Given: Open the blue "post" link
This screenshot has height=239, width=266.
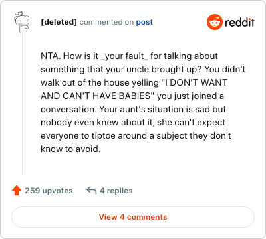Looking at the screenshot, I should pyautogui.click(x=144, y=22).
